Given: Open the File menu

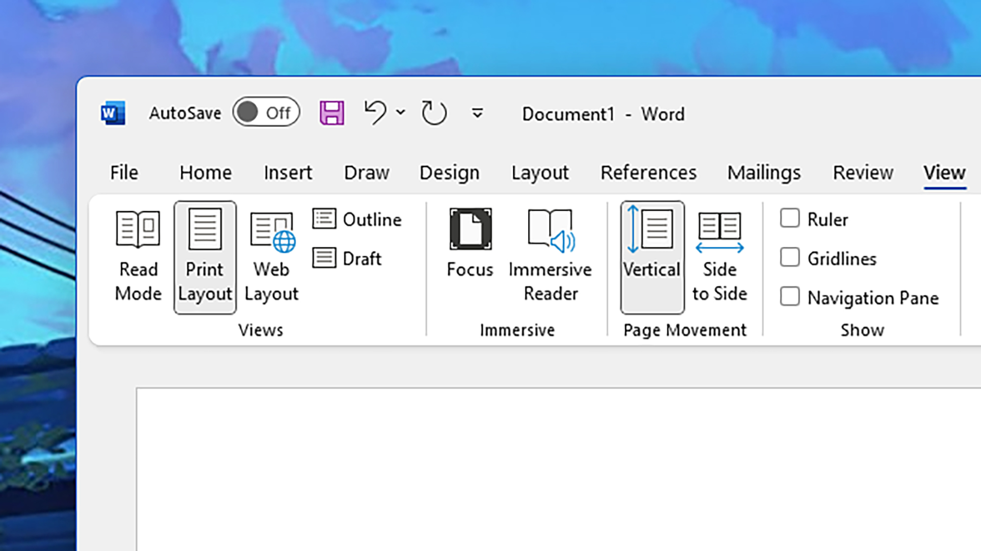Looking at the screenshot, I should pyautogui.click(x=124, y=173).
